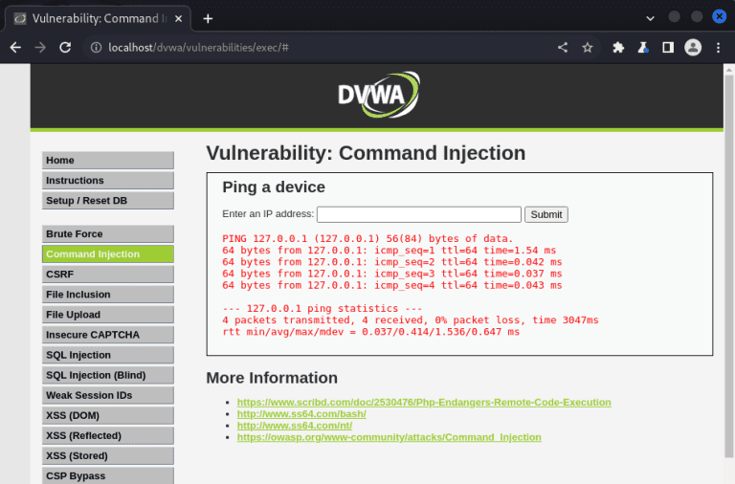Focus the Enter an IP address field
Viewport: 735px width, 484px height.
pyautogui.click(x=418, y=214)
